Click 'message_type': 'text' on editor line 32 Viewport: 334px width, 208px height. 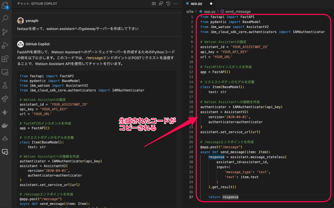coord(247,172)
